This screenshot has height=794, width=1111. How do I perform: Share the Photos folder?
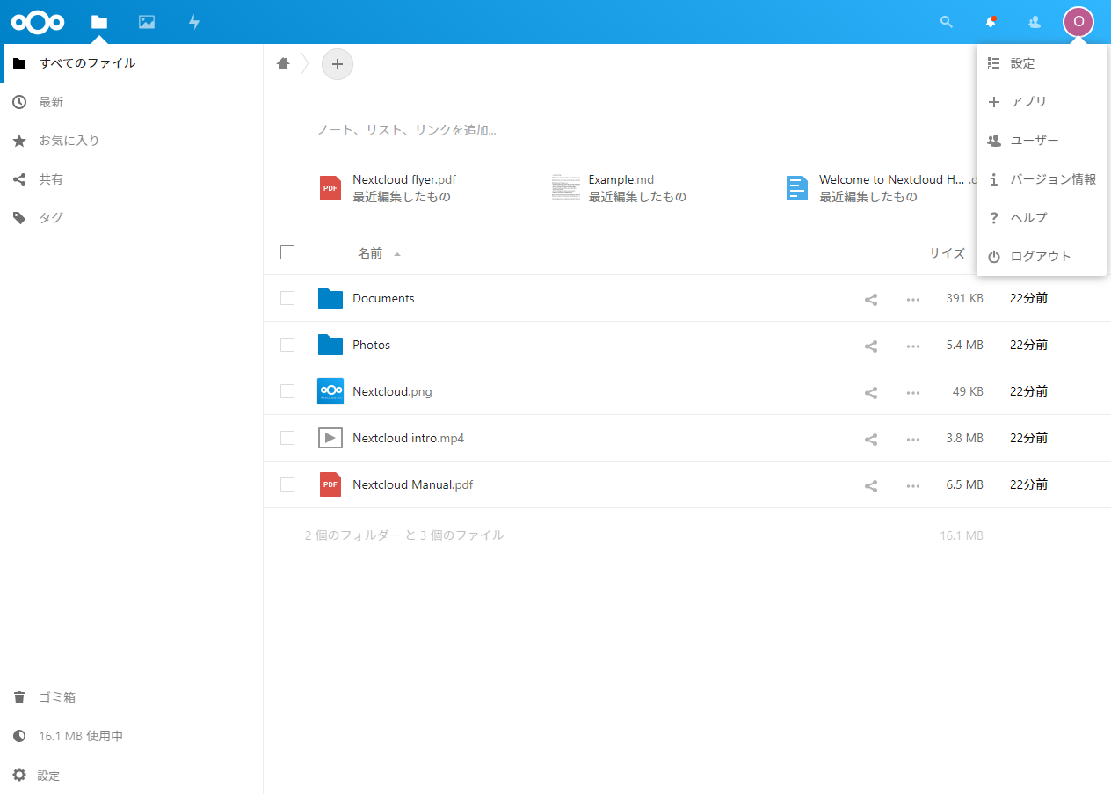coord(871,346)
